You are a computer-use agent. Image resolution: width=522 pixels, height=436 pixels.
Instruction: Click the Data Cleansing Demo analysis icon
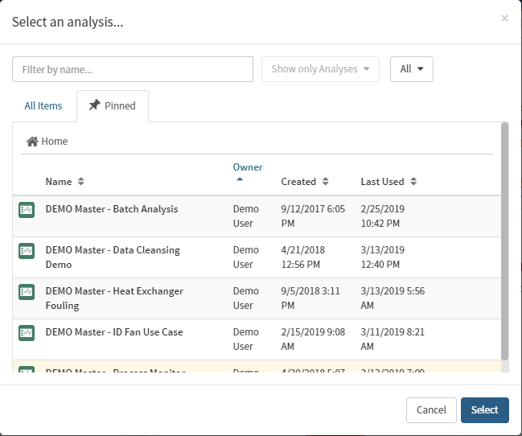[27, 251]
